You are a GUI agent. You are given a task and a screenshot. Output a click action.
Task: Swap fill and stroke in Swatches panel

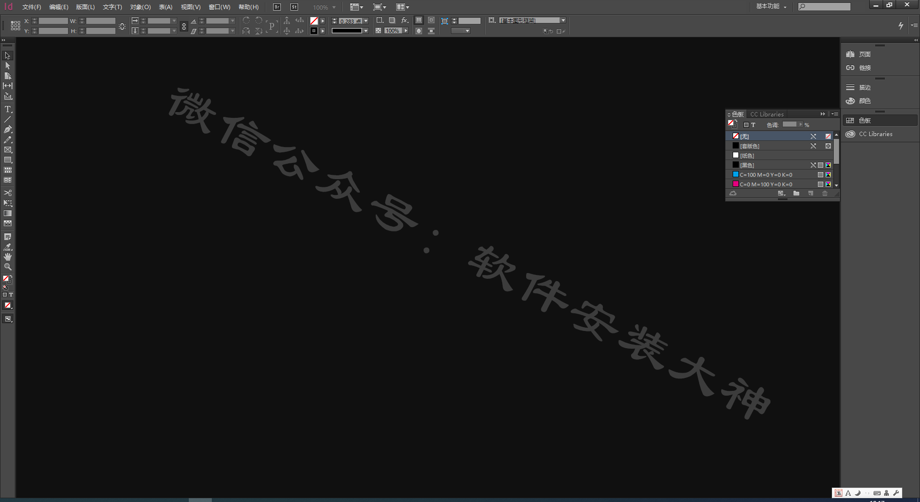[736, 121]
